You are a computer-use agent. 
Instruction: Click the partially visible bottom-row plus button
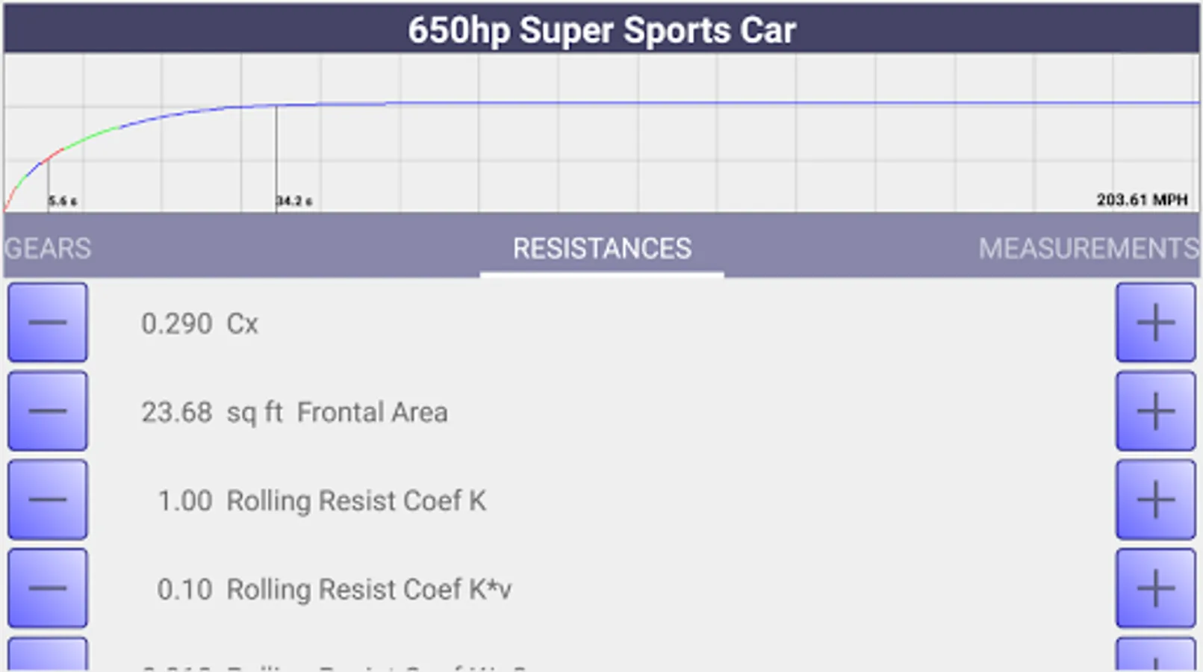coord(1155,656)
